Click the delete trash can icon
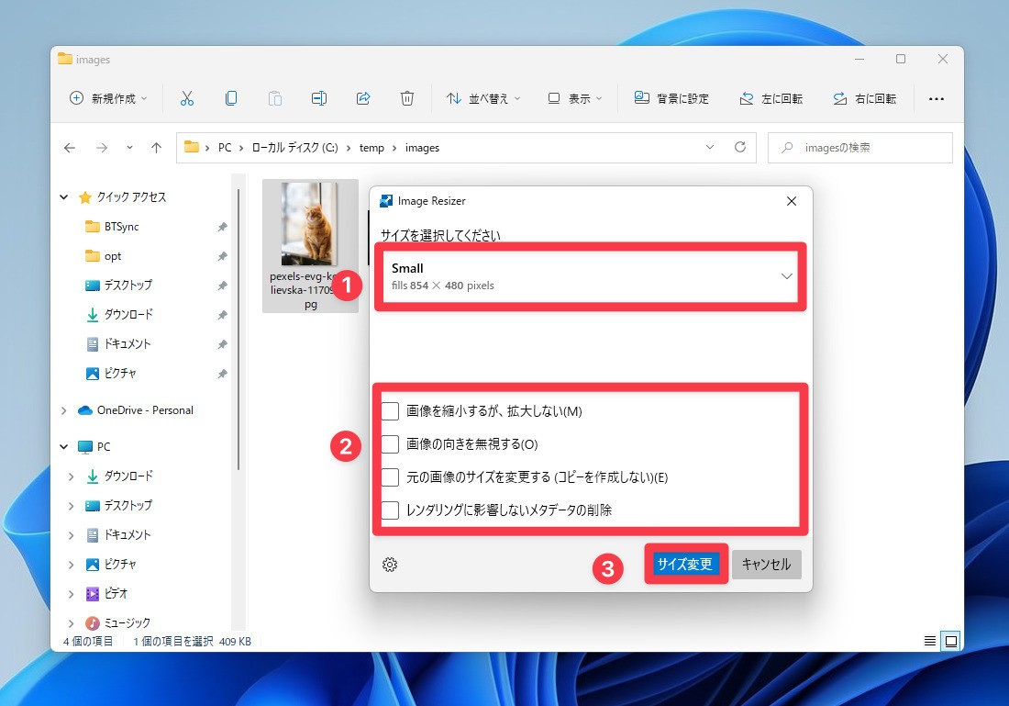Screen dimensions: 1009x706 (407, 98)
